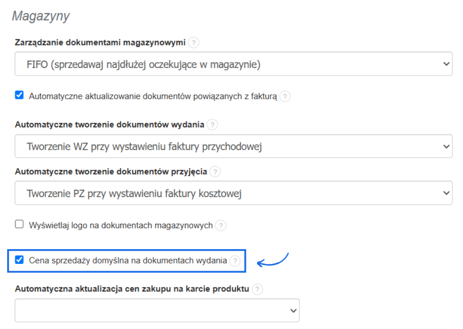The height and width of the screenshot is (329, 463).
Task: Show help about displaying logo on warehouse documents
Action: click(221, 225)
